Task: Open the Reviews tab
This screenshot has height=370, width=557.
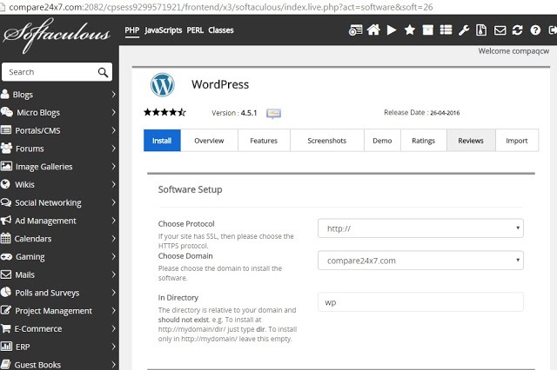Action: (470, 141)
